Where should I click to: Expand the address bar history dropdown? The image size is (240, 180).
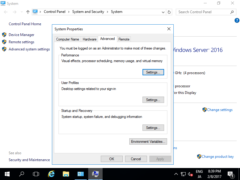[x=163, y=12]
